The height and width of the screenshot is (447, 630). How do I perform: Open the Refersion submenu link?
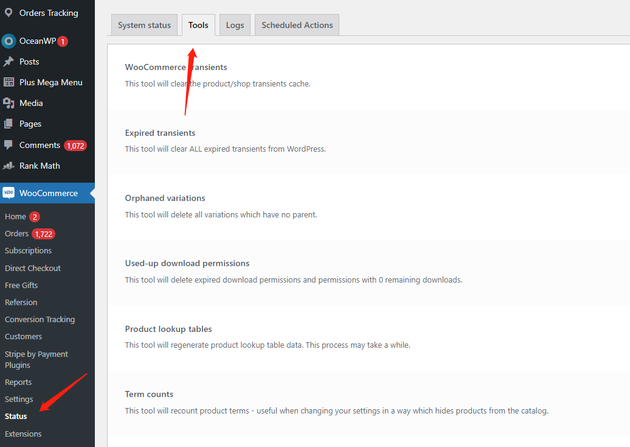(x=21, y=303)
